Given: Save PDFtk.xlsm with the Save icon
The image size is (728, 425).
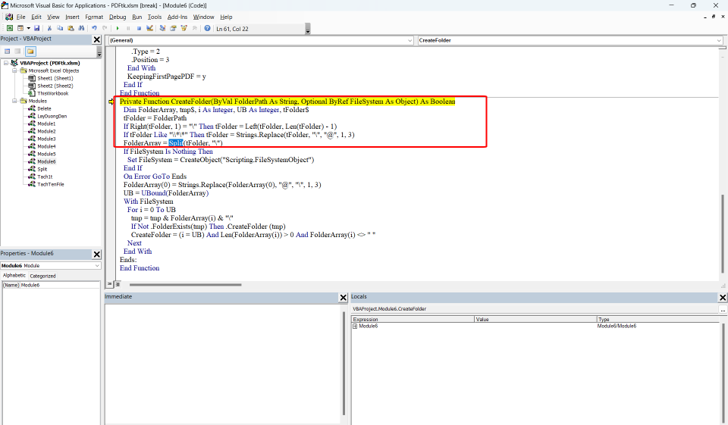Looking at the screenshot, I should coord(36,28).
